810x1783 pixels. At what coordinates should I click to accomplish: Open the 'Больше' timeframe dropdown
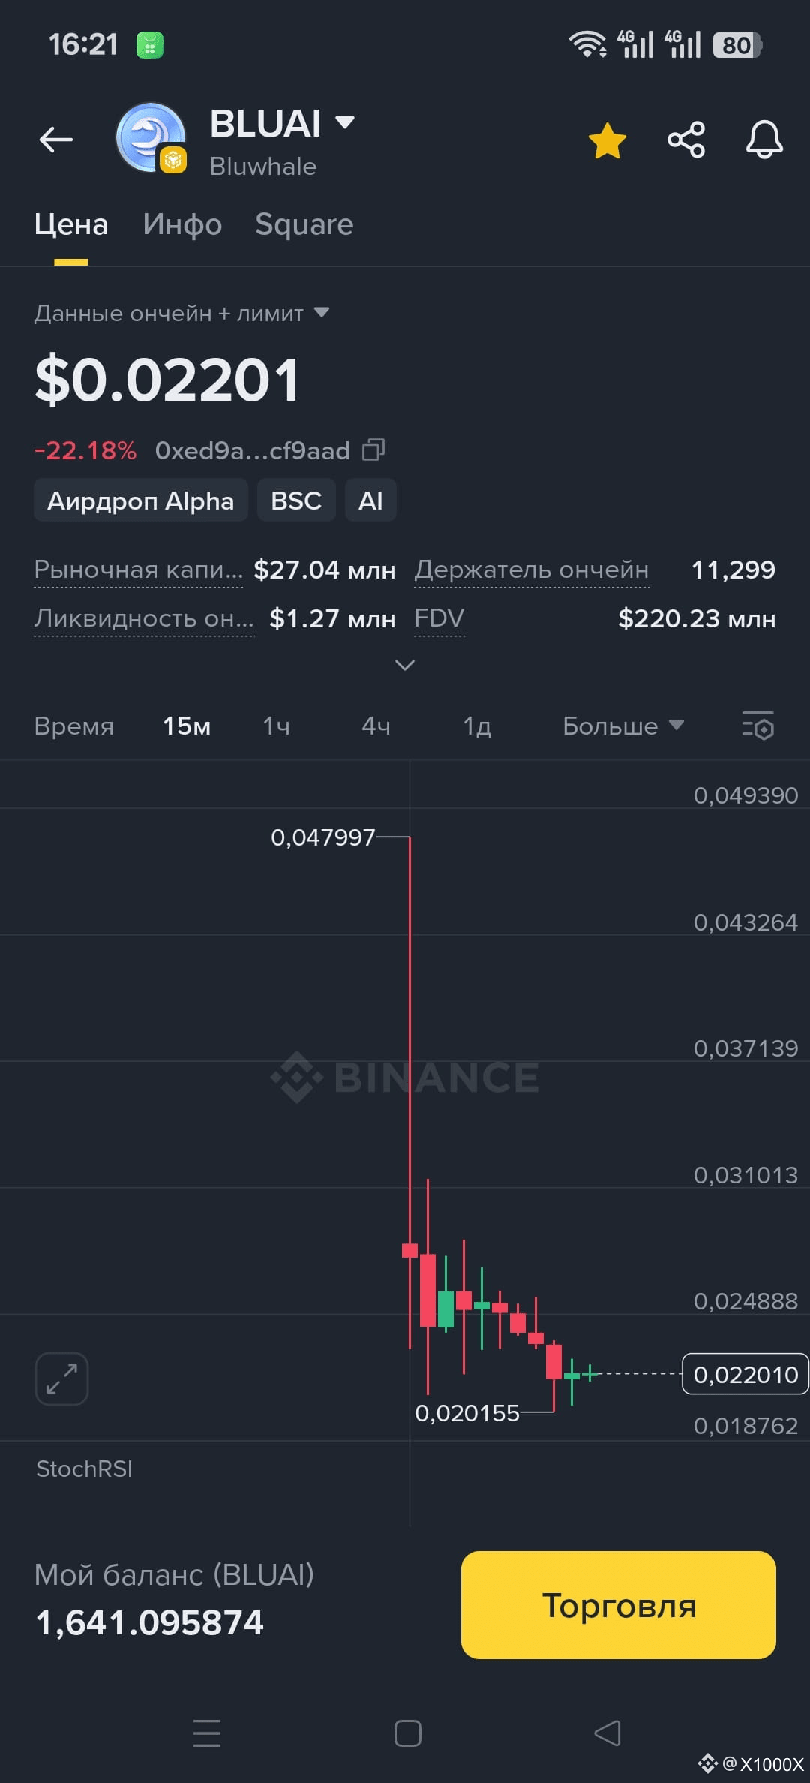(x=623, y=726)
